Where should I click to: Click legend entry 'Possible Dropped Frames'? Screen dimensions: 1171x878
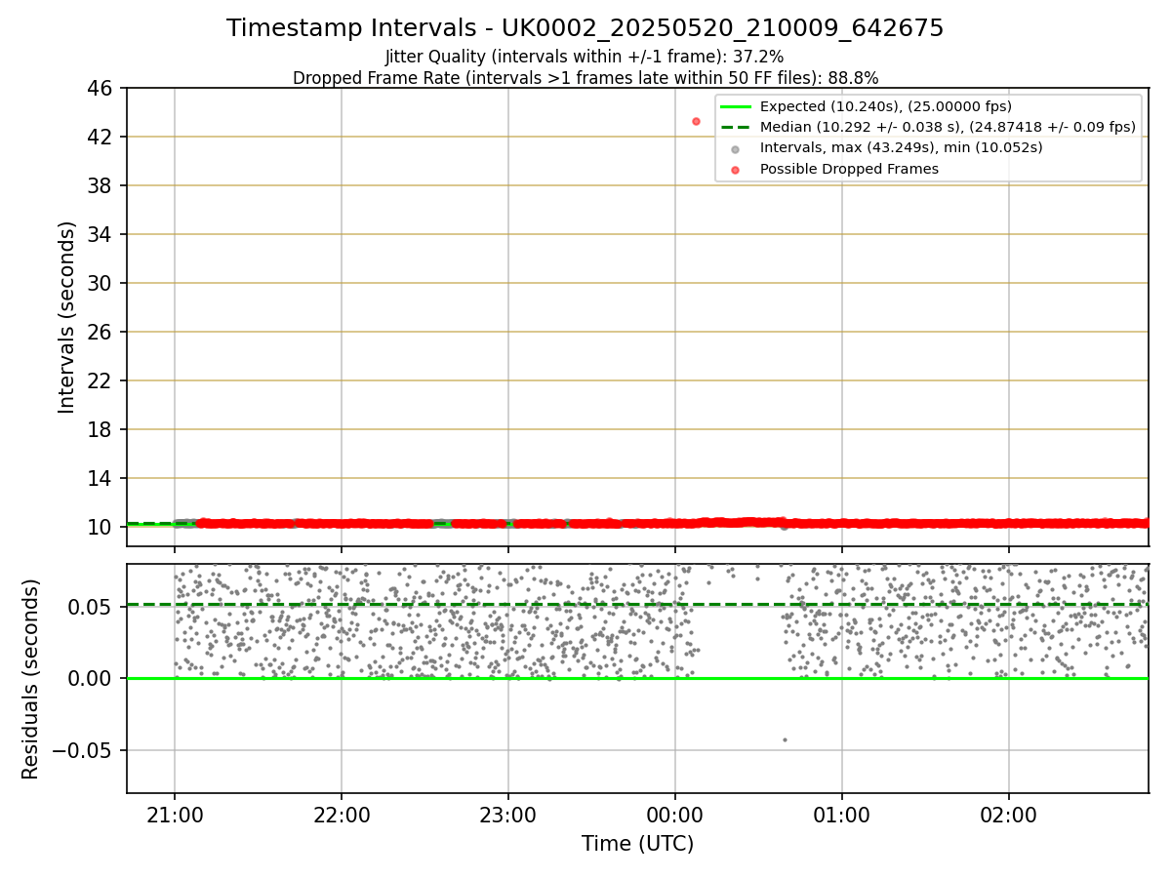tap(849, 169)
